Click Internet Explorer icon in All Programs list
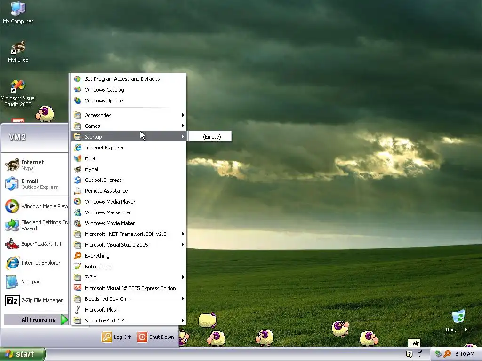Screen dimensions: 482x361 click(78, 147)
